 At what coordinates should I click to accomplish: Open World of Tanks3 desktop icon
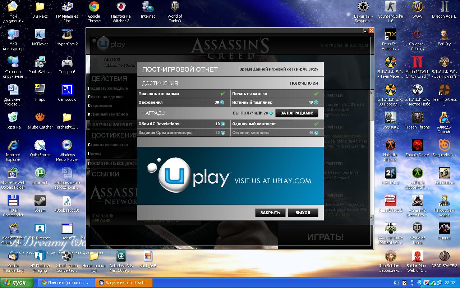(x=175, y=12)
